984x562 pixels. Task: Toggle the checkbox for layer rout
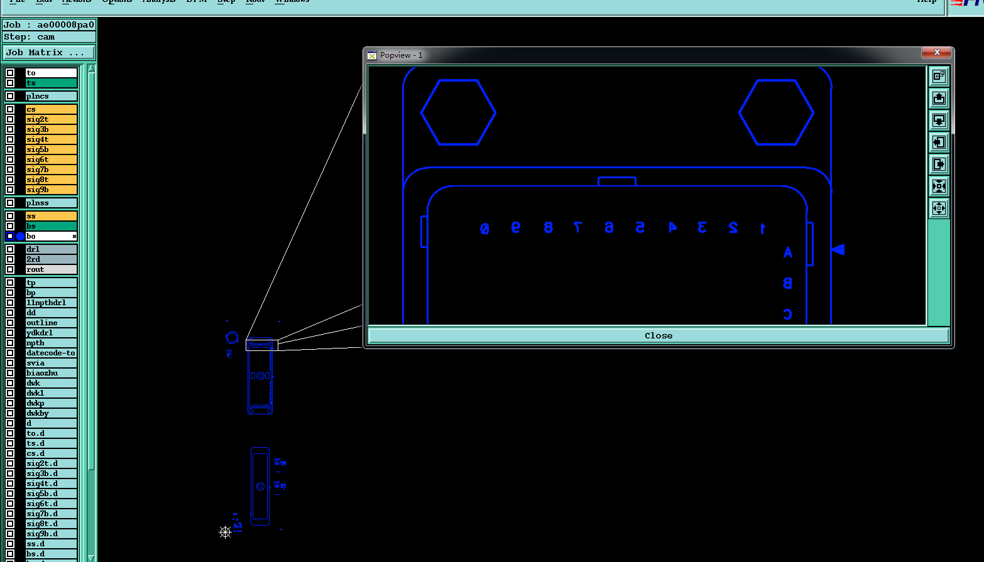[x=10, y=269]
